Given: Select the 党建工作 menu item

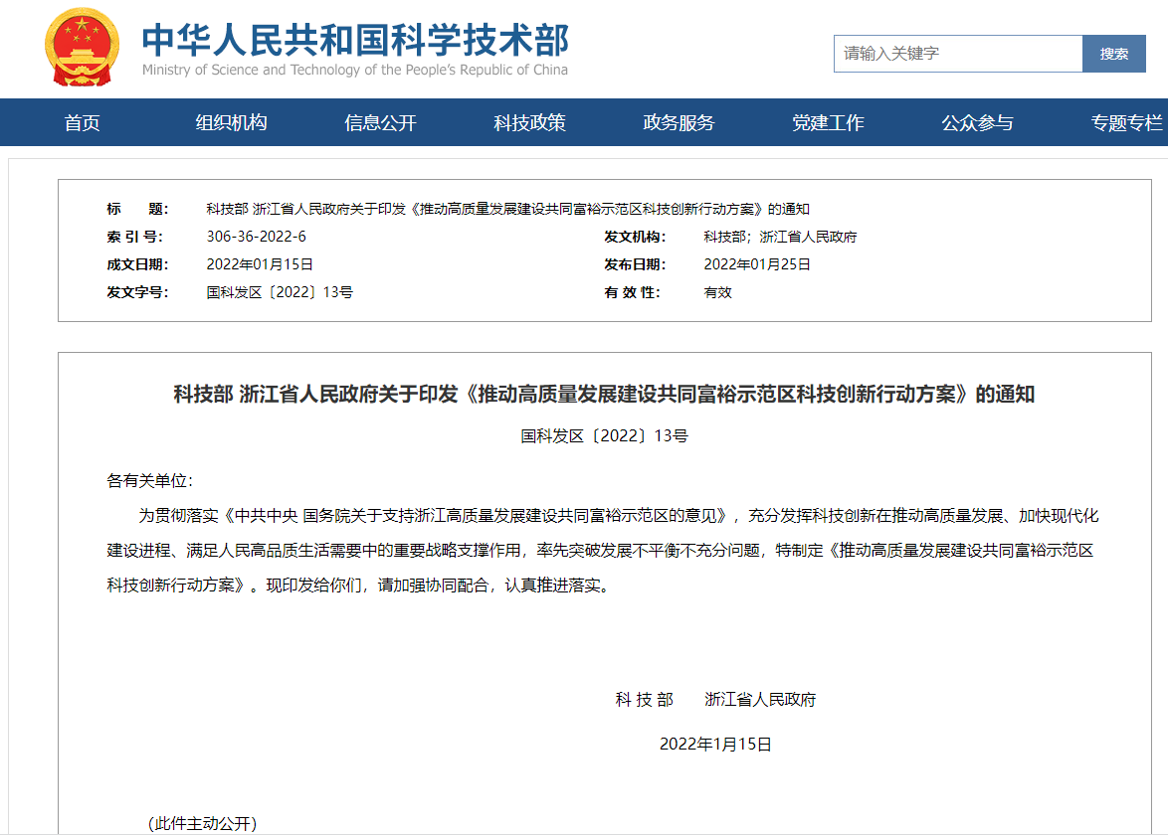Looking at the screenshot, I should pyautogui.click(x=828, y=123).
